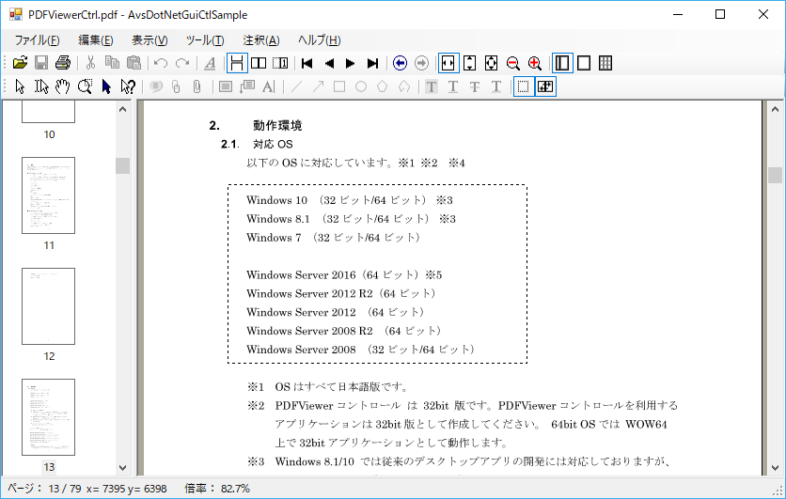The image size is (786, 499).
Task: Toggle fit to height mode
Action: 470,63
